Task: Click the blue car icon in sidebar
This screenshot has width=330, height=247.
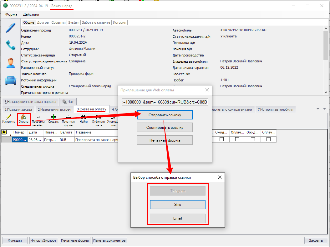Action: click(10, 80)
